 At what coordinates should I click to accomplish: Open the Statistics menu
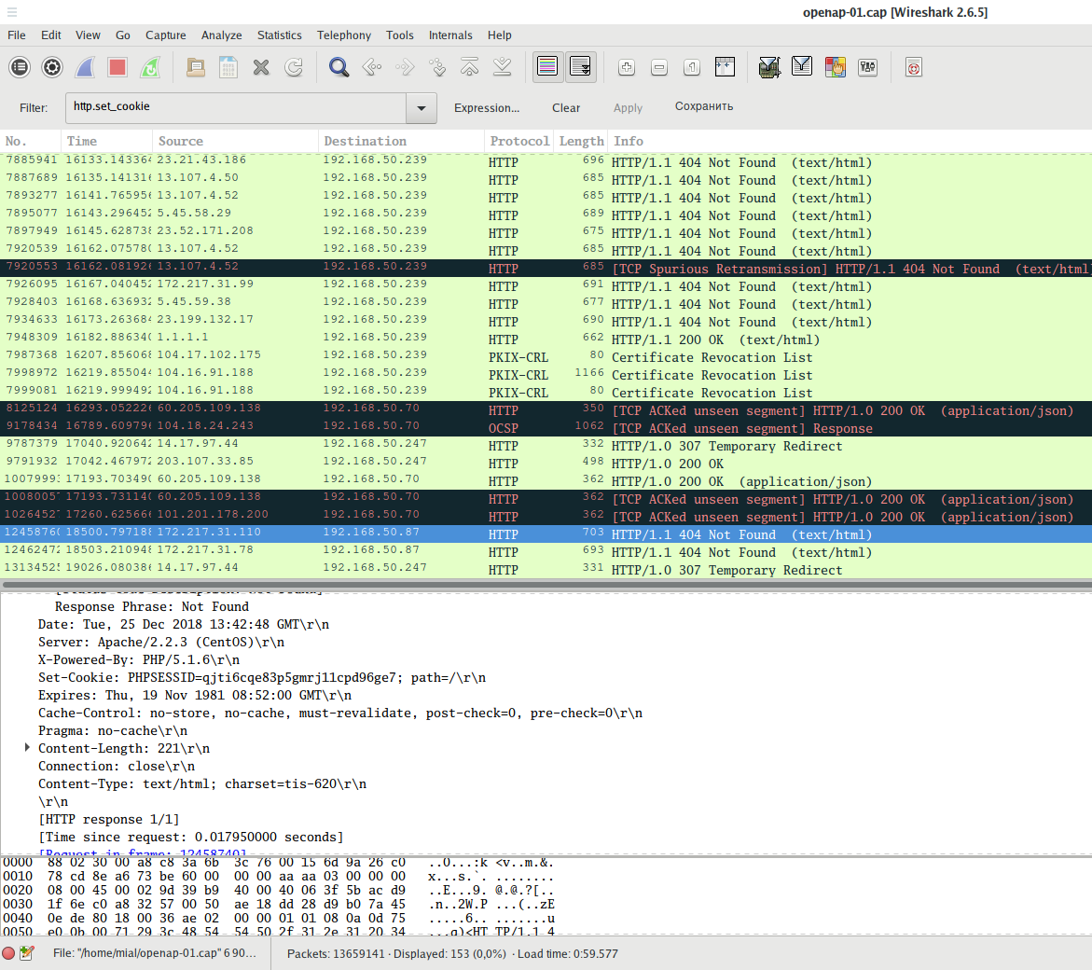pyautogui.click(x=279, y=35)
